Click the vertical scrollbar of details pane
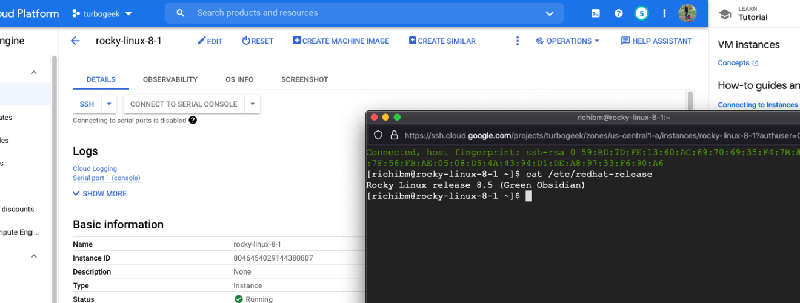Image resolution: width=800 pixels, height=303 pixels. 690,101
